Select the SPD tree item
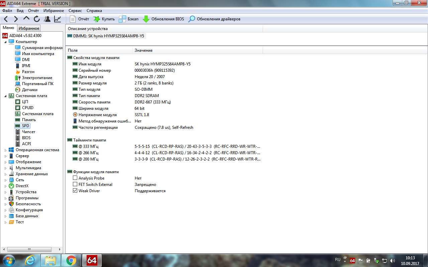 pos(22,126)
